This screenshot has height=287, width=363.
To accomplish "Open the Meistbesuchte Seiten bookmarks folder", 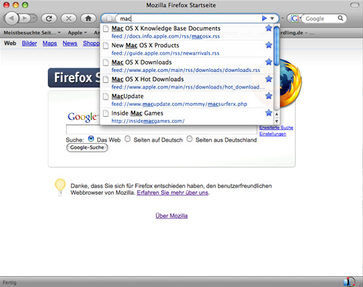I will pos(32,33).
